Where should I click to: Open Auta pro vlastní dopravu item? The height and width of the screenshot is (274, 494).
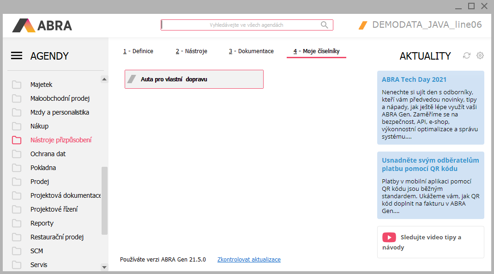click(194, 79)
